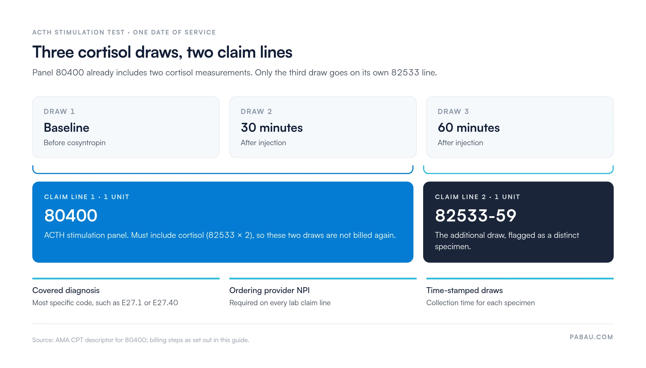Click the blue Claim Line 1 80400 box
This screenshot has width=646, height=368.
click(223, 222)
